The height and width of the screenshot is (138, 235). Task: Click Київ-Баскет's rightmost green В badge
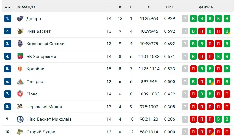coord(227,31)
